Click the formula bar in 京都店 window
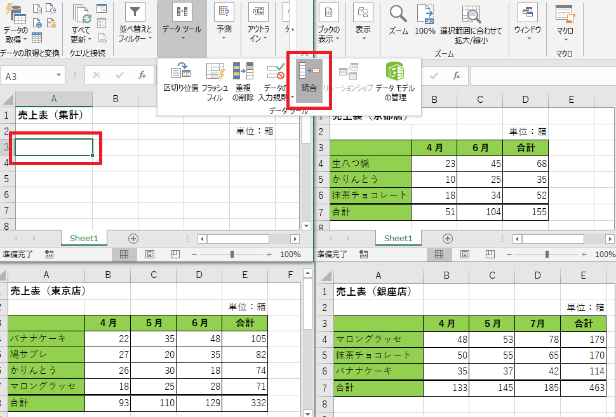Screen dimensions: 616x417 [544, 76]
